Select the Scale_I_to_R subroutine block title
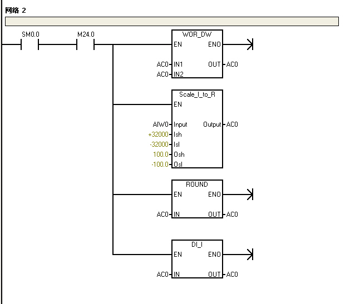The image size is (350, 304). (x=197, y=94)
